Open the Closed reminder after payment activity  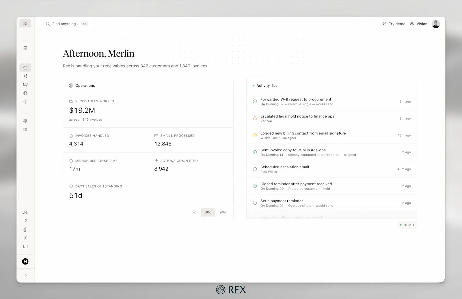click(x=331, y=186)
